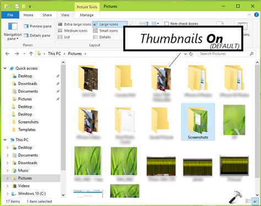Go up one folder level arrow
The image size is (261, 206).
31,54
